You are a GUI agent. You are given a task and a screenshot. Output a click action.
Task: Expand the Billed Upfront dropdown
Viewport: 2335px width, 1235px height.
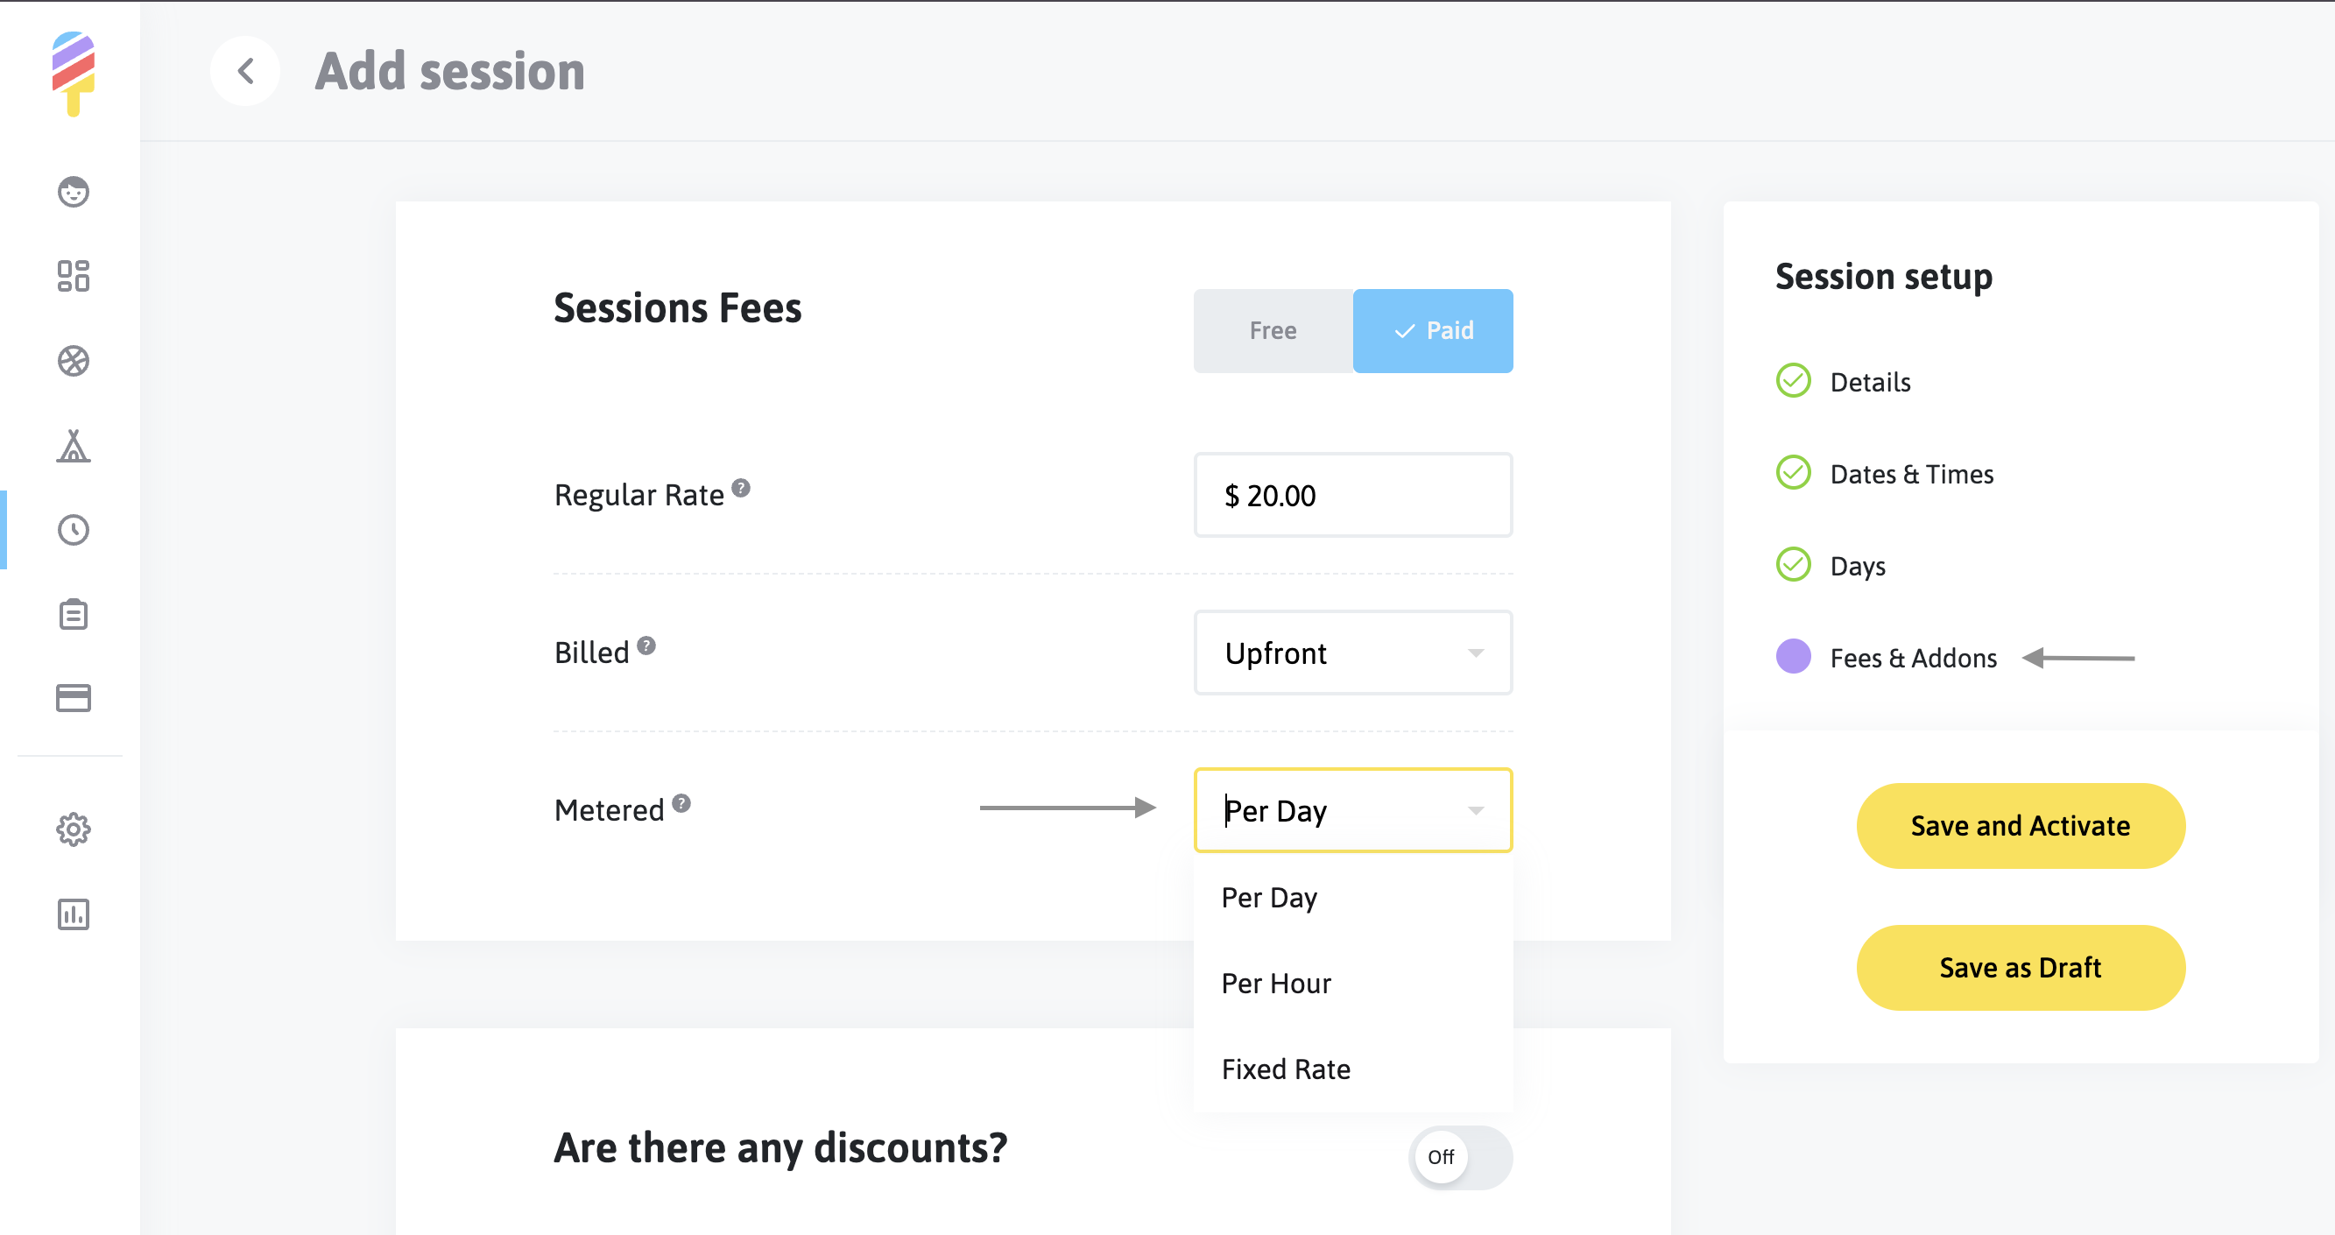1352,653
